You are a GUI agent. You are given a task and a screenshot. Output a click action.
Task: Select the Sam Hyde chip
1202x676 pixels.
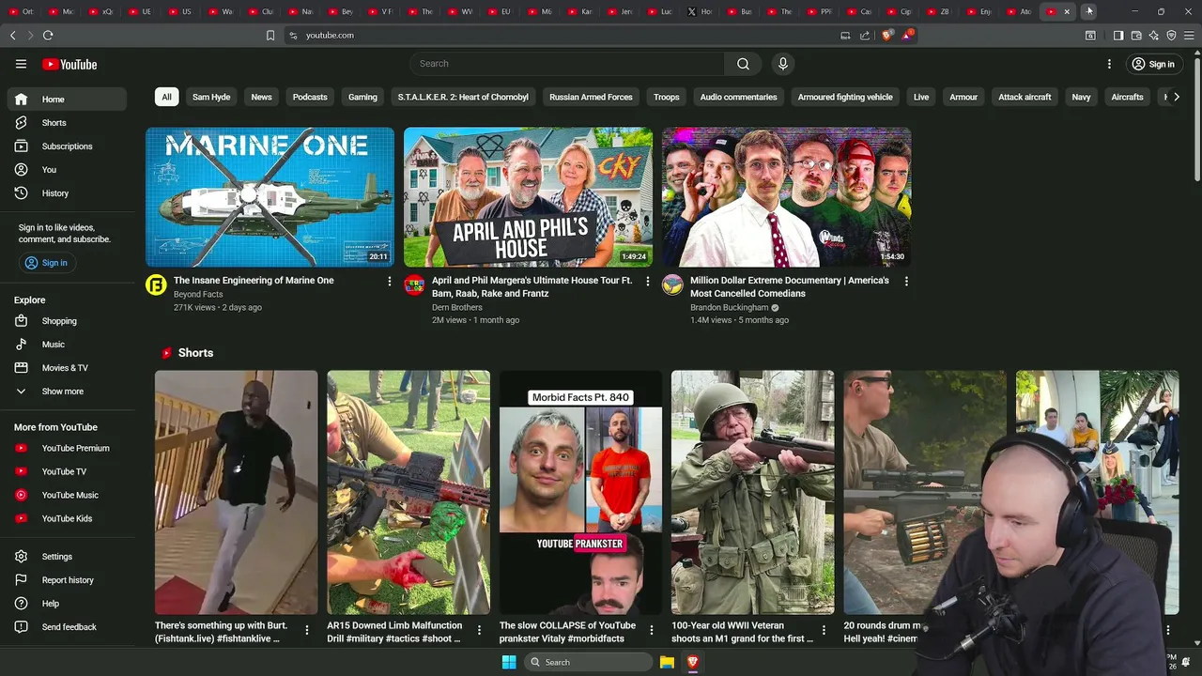tap(211, 97)
